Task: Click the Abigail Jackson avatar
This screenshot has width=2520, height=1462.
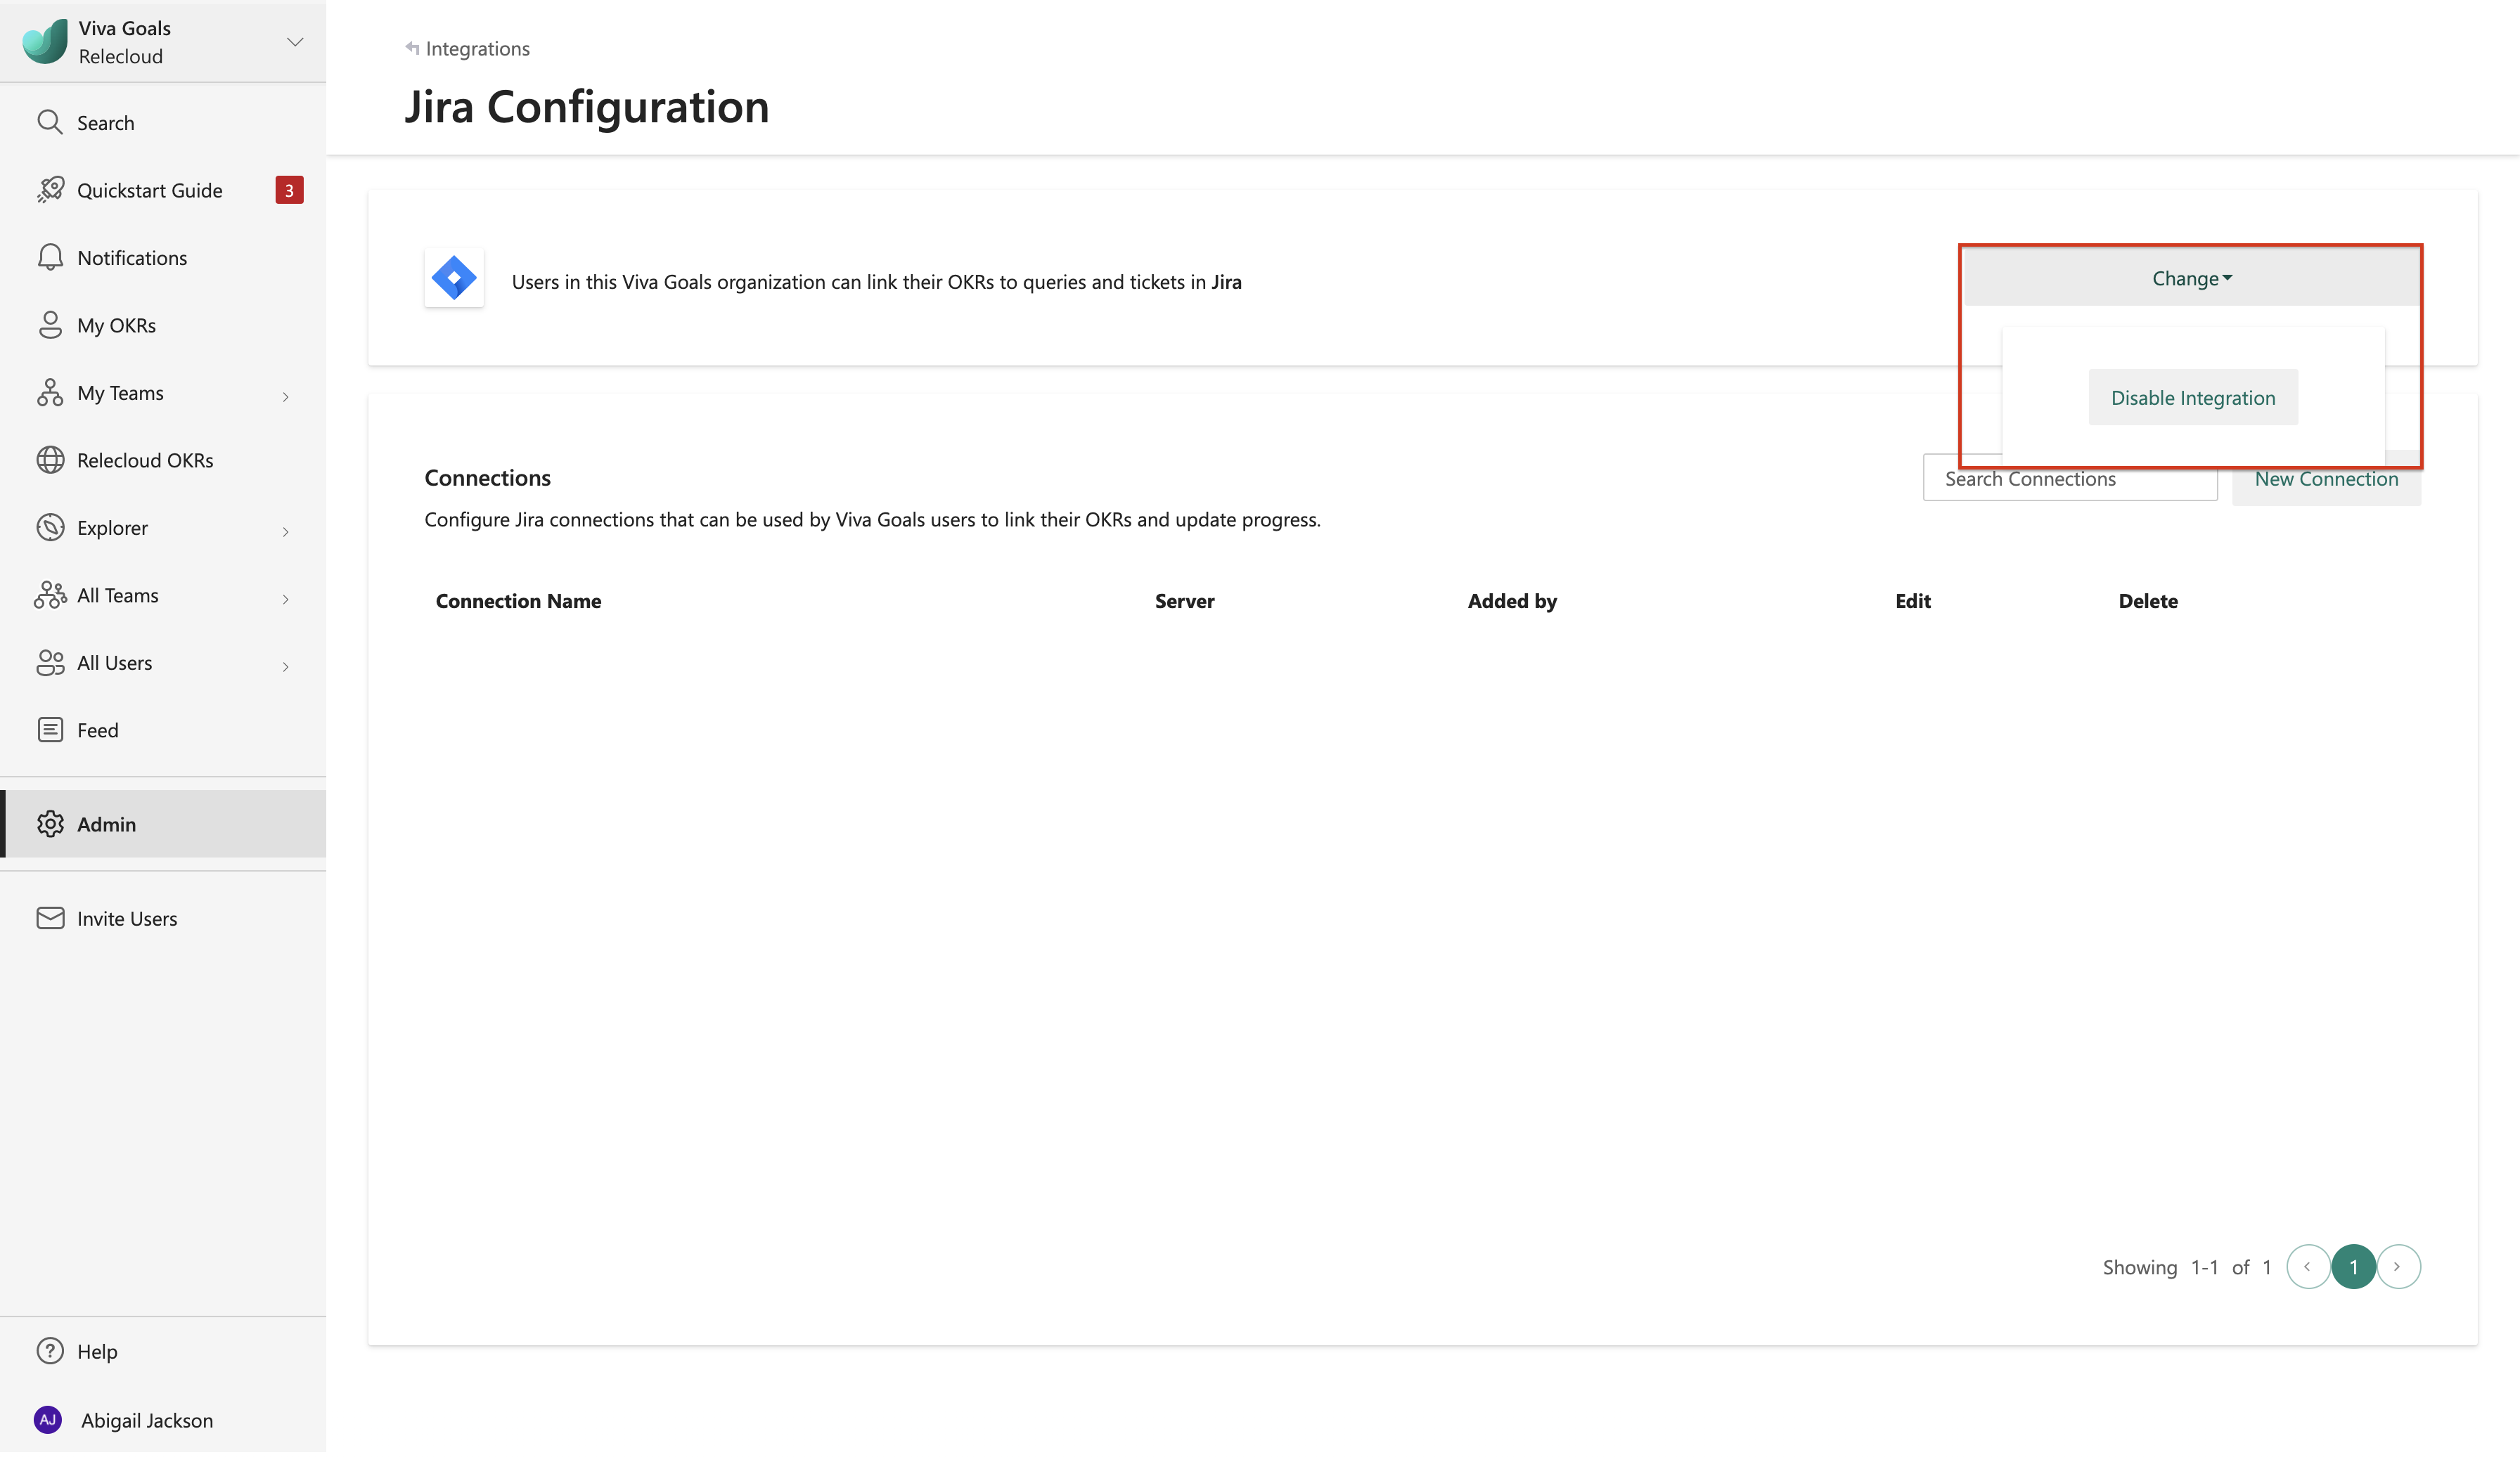Action: coord(48,1420)
